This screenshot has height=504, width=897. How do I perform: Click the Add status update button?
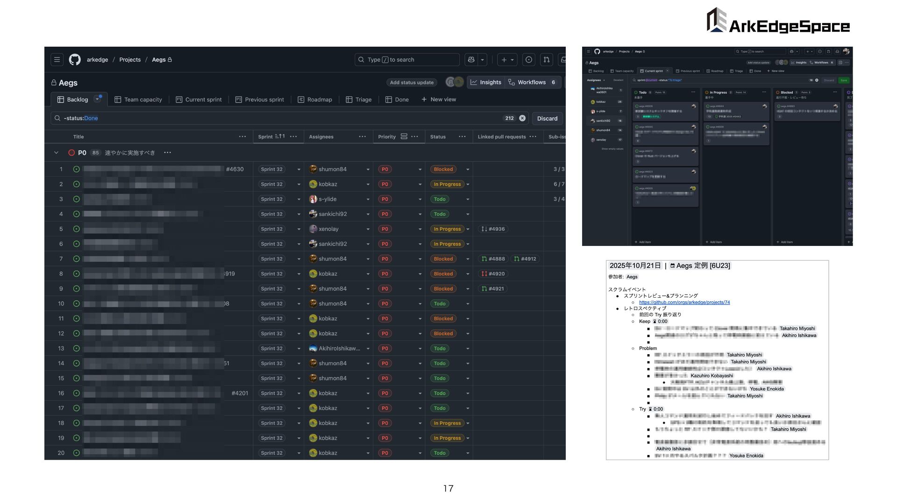coord(412,83)
